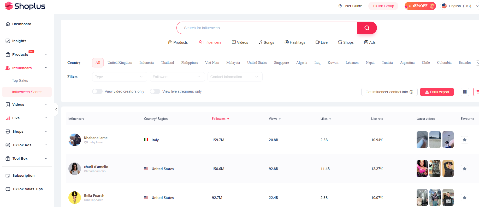Collapse Influencers sidebar menu
Image resolution: width=479 pixels, height=207 pixels.
pyautogui.click(x=46, y=68)
